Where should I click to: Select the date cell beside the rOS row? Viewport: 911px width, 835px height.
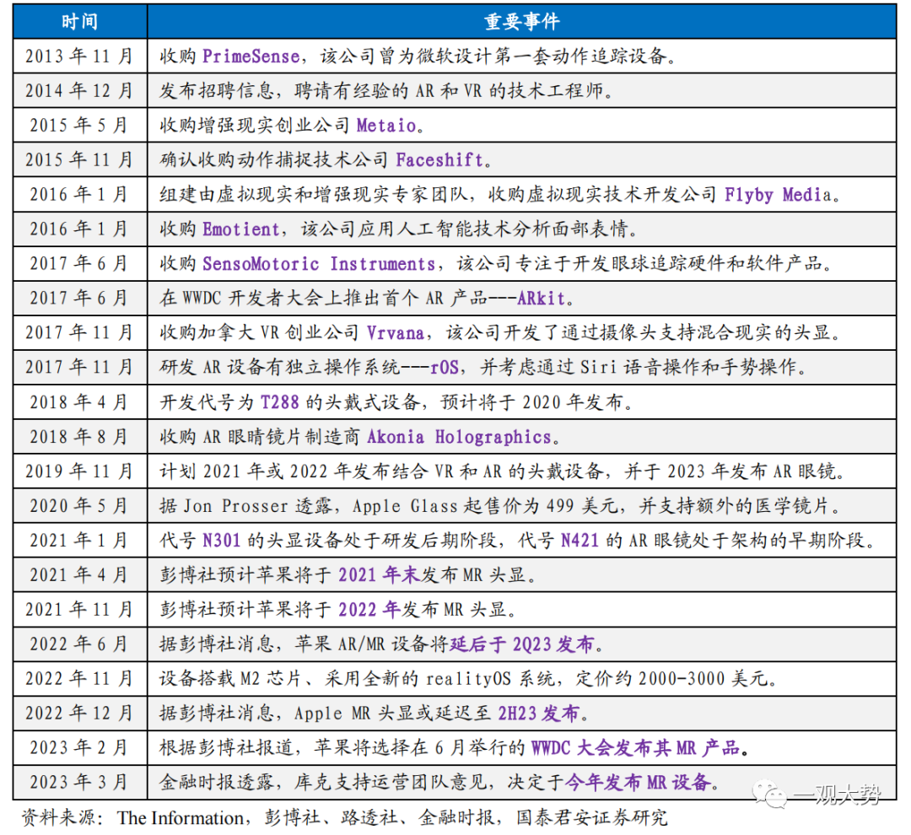click(x=80, y=367)
